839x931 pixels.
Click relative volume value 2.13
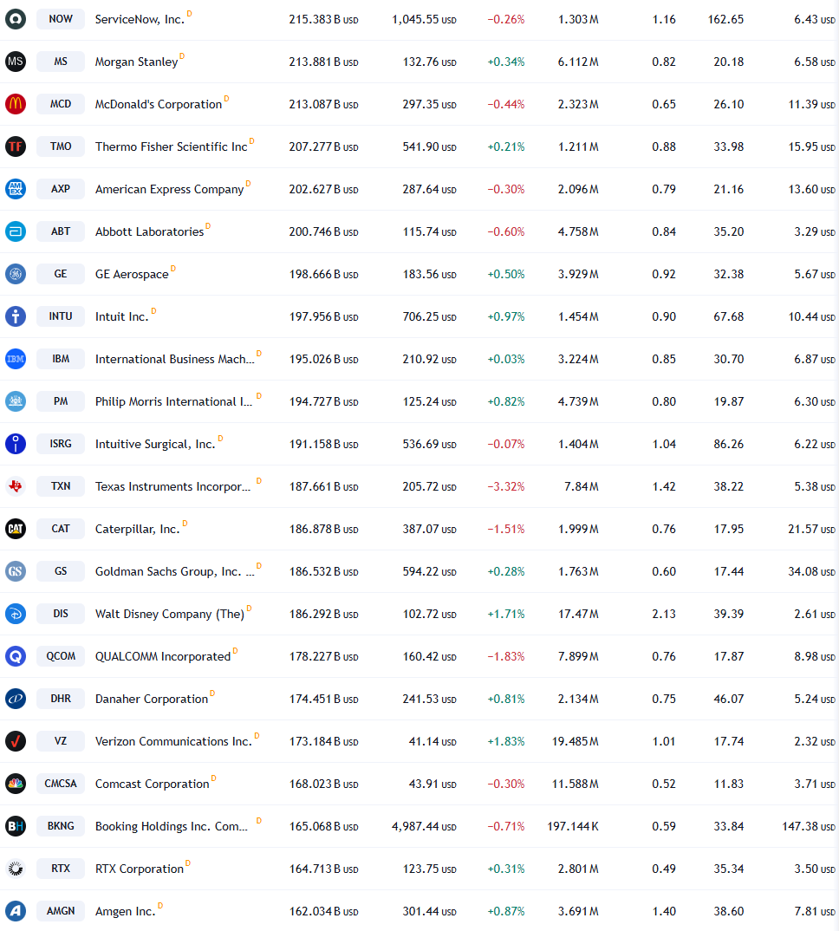664,614
